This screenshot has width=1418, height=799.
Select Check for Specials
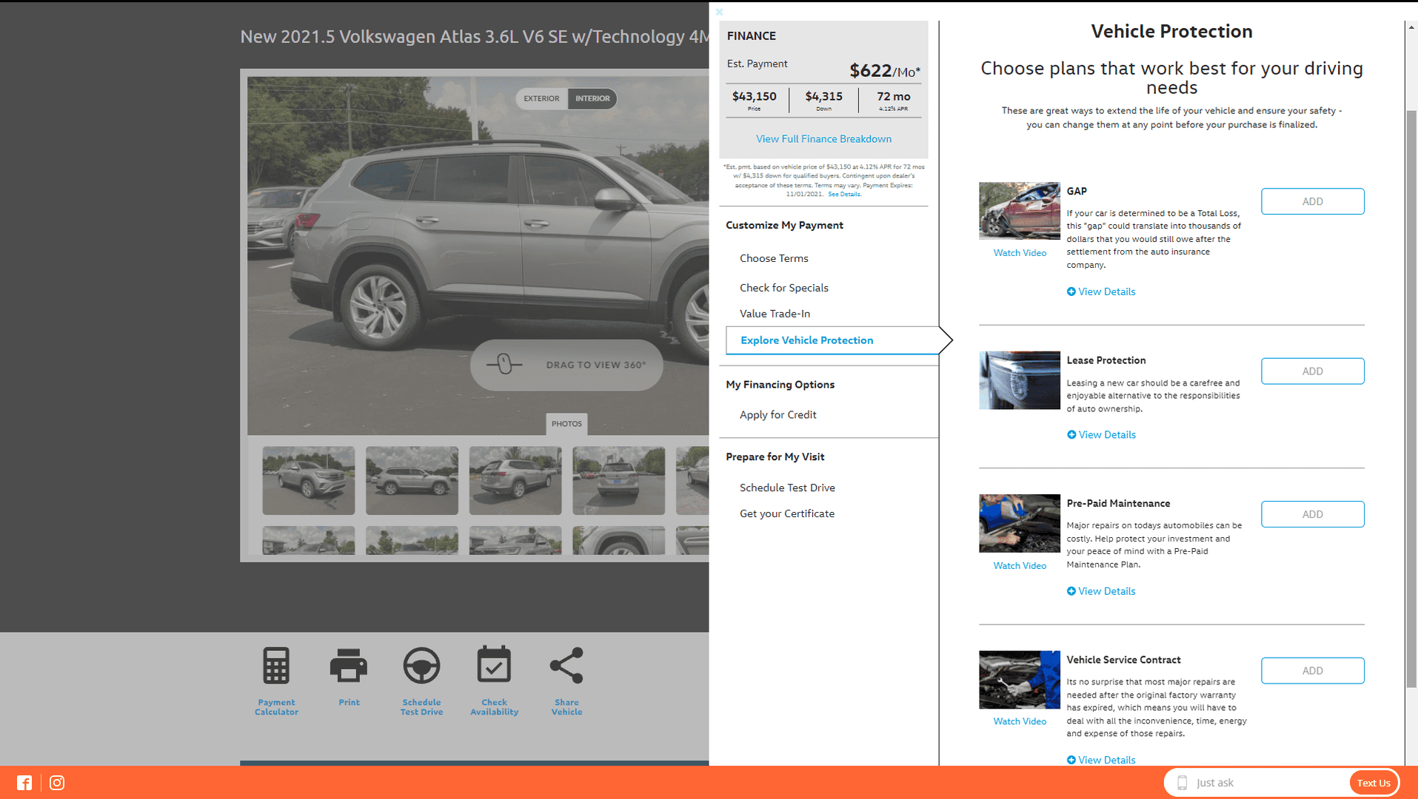point(783,288)
